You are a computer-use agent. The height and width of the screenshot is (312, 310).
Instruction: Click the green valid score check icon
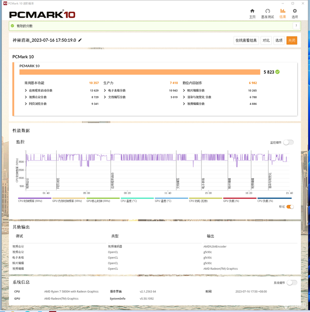pyautogui.click(x=12, y=26)
